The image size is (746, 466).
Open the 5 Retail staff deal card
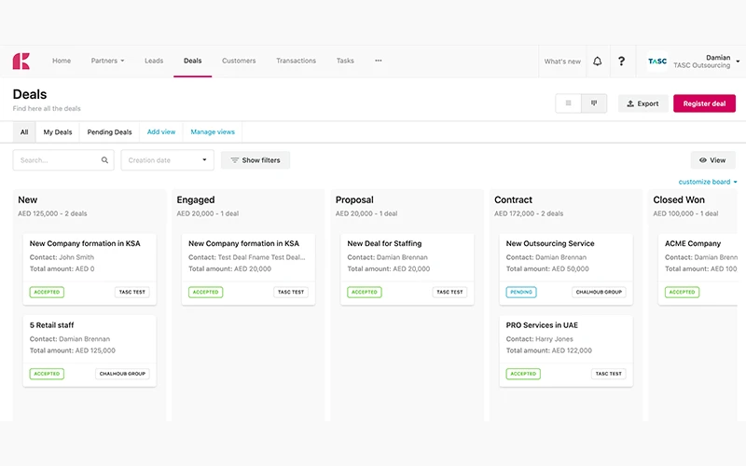click(90, 349)
